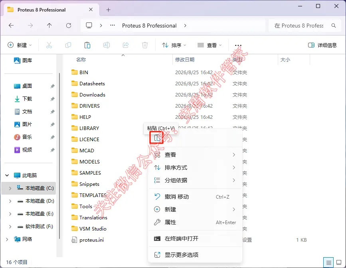Select the MODELS folder

click(86, 162)
